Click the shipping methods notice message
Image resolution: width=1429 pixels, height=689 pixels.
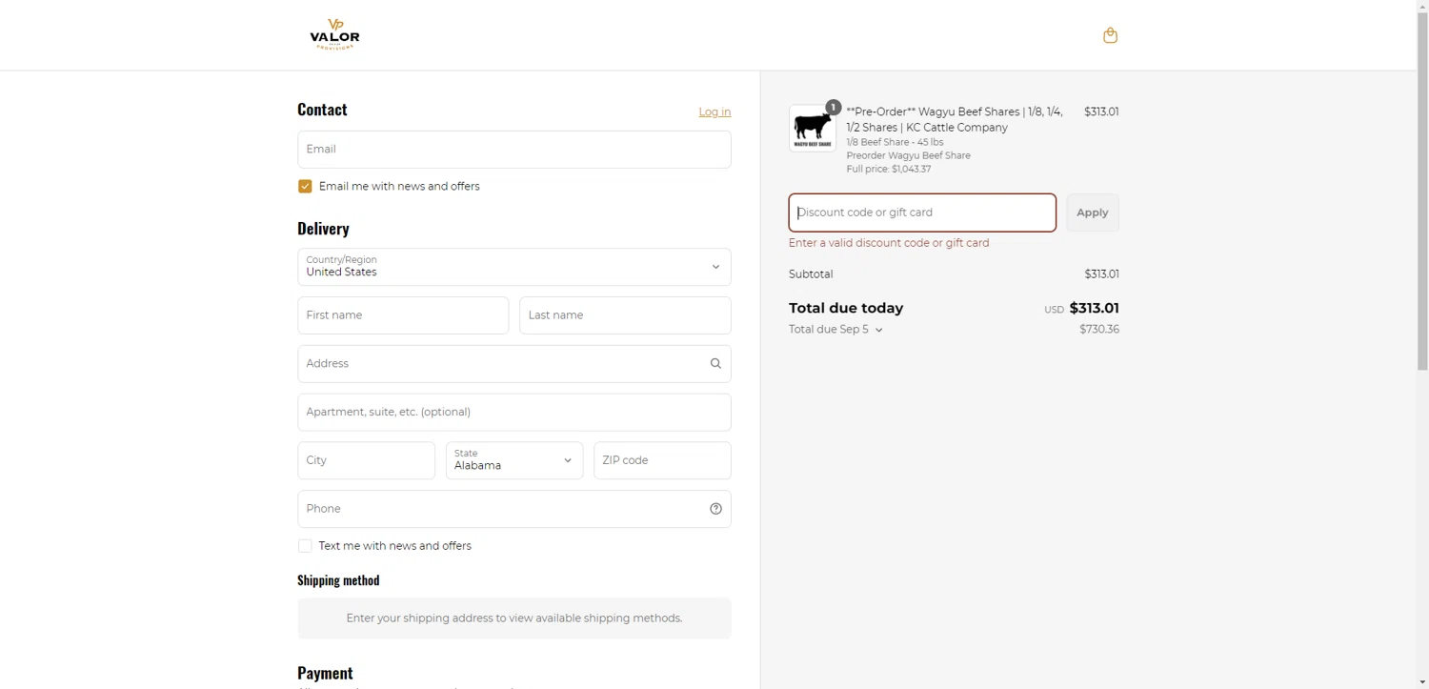514,618
